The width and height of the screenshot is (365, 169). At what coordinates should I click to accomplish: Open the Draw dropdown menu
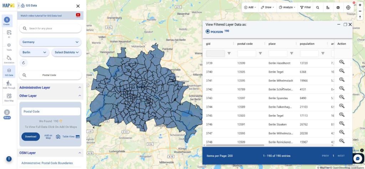pos(267,7)
